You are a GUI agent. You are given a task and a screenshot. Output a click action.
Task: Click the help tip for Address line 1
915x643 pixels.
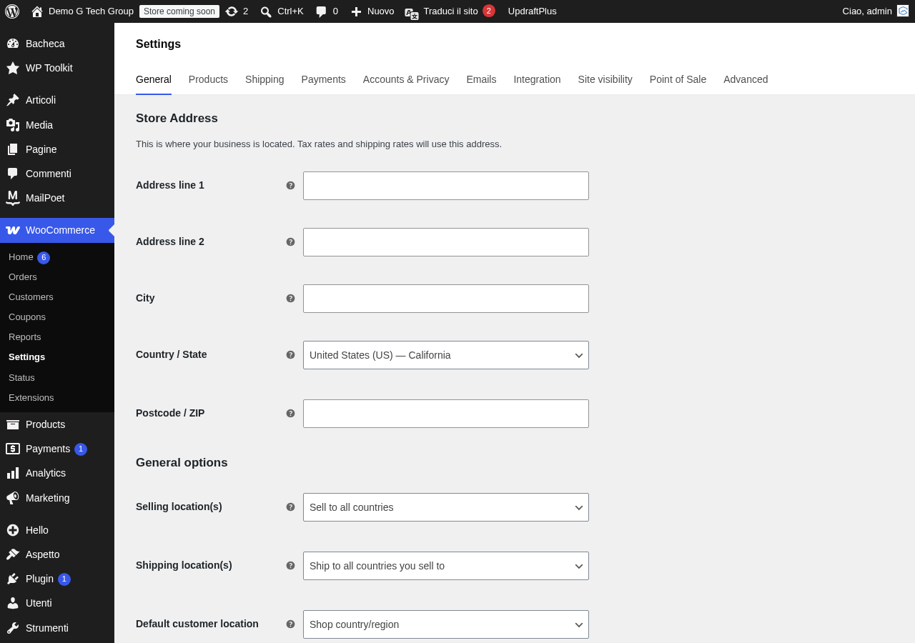pos(290,186)
